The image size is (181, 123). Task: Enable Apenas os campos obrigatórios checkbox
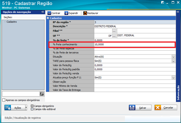[4, 100]
